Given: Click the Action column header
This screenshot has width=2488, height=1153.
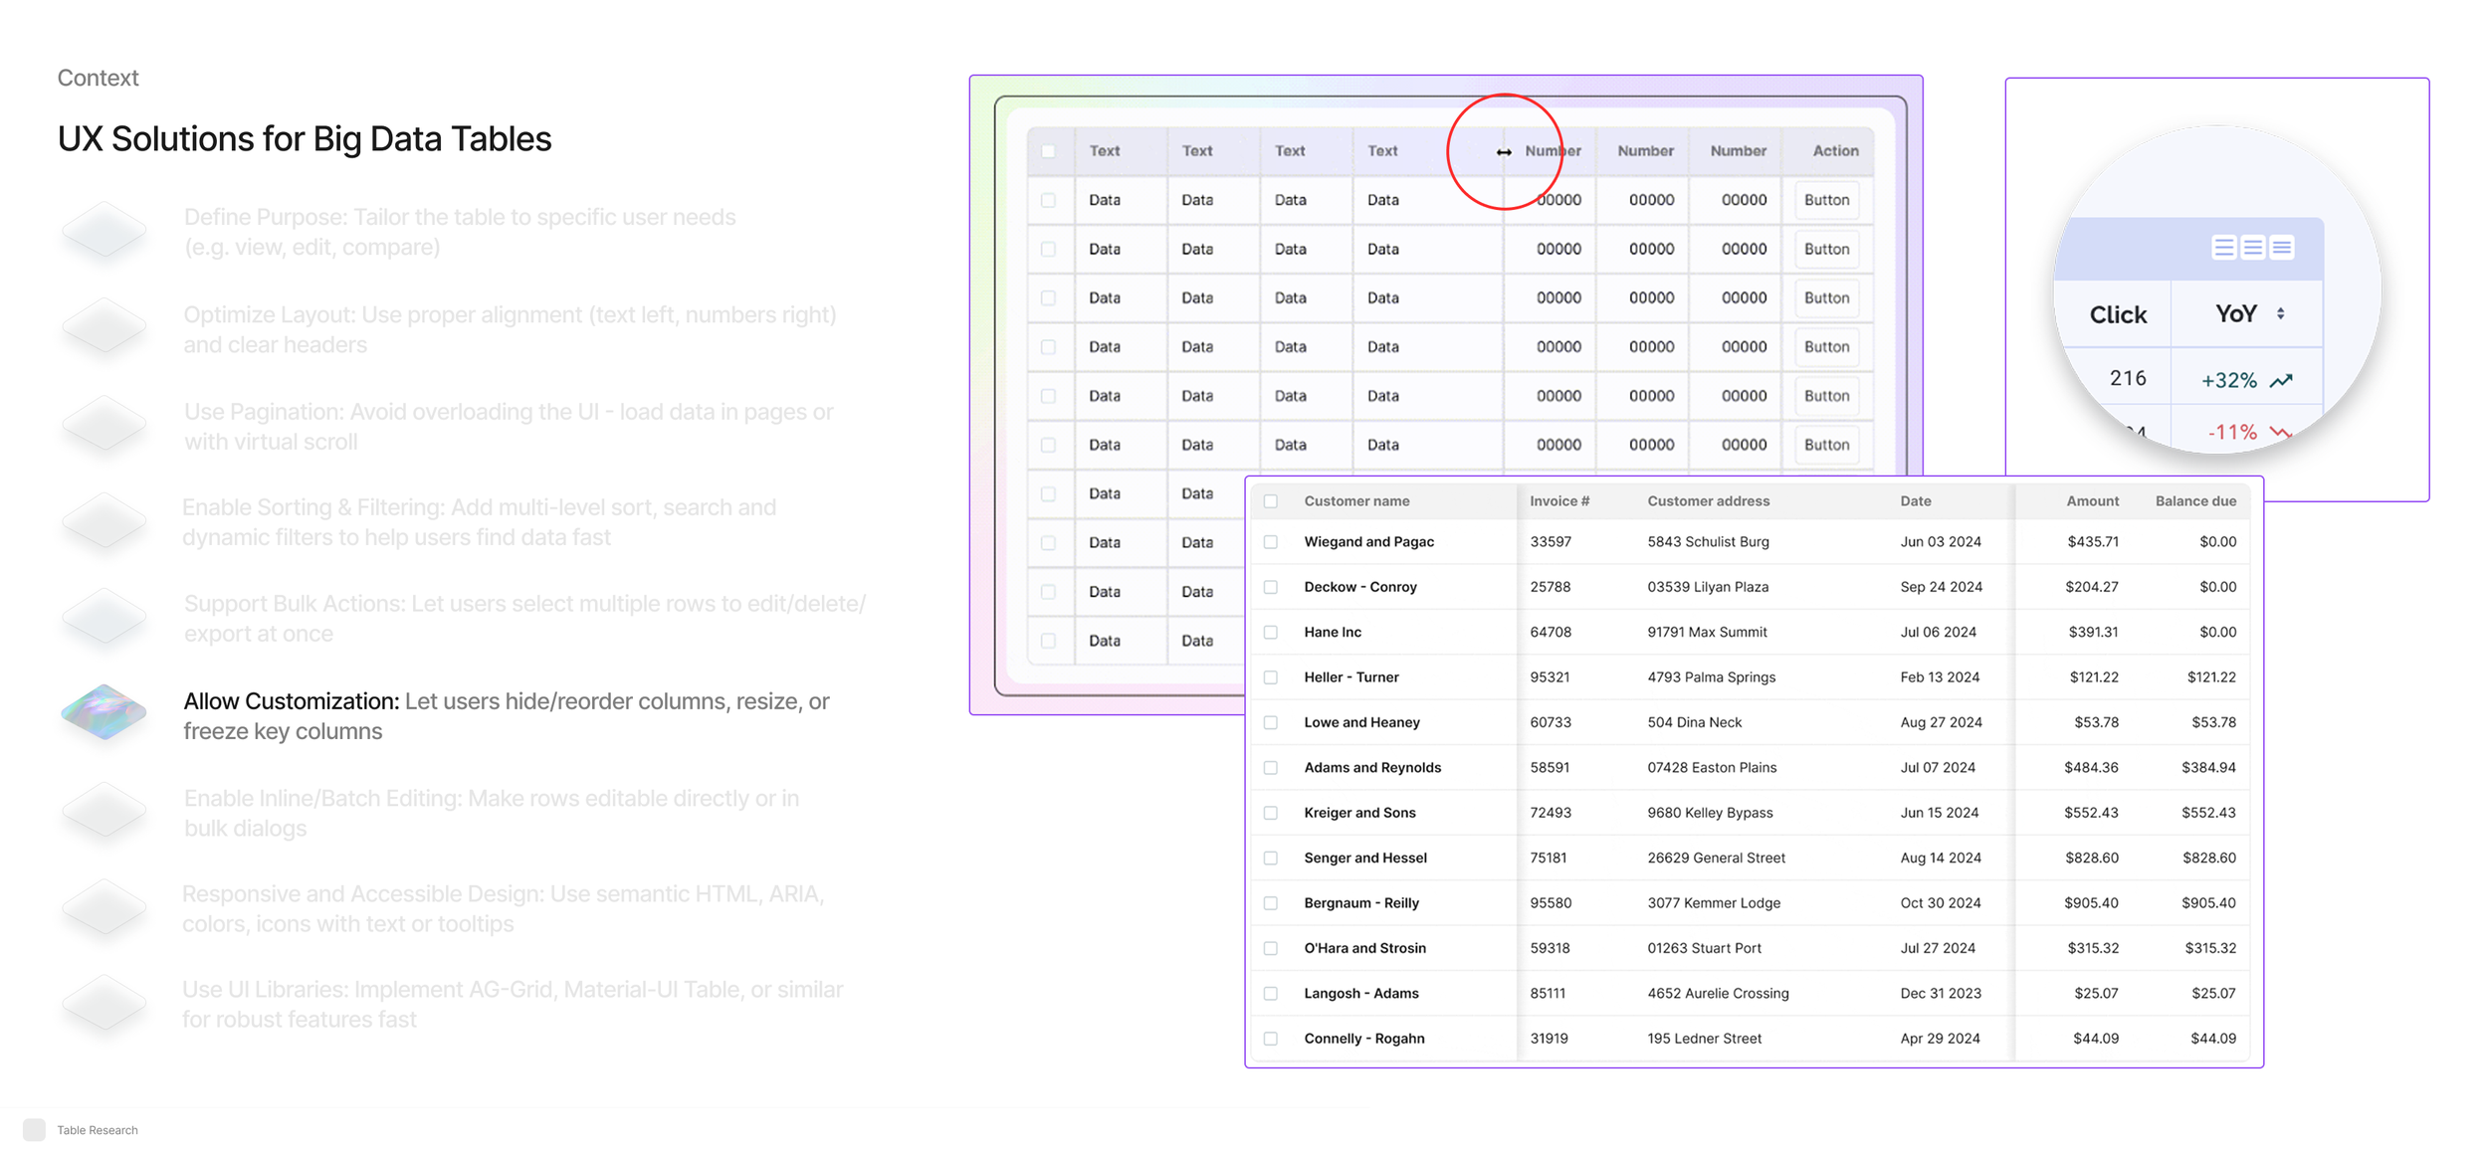Looking at the screenshot, I should tap(1834, 151).
